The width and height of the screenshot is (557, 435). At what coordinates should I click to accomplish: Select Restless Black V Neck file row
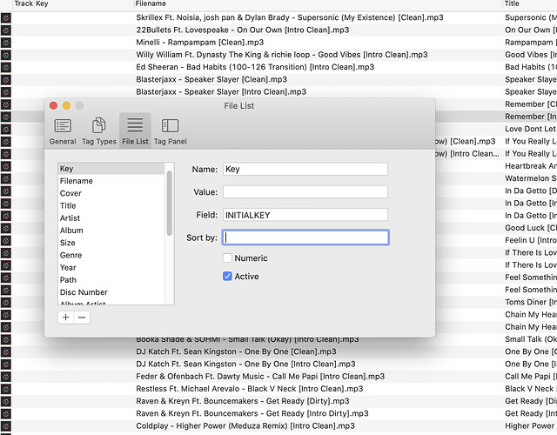pos(250,389)
